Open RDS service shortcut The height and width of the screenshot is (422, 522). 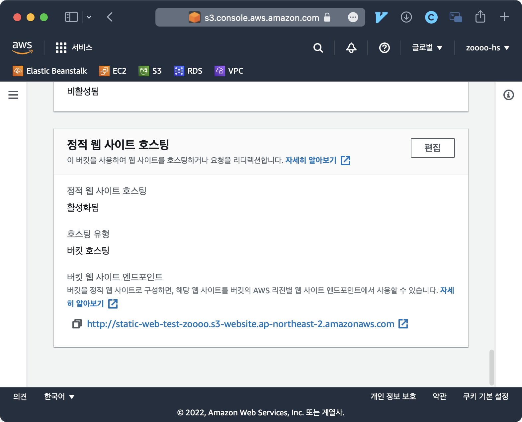pyautogui.click(x=188, y=71)
